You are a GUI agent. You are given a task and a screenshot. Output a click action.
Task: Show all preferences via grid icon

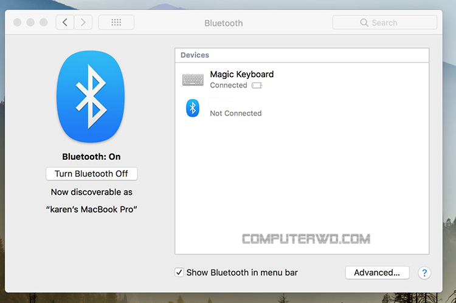(x=116, y=22)
